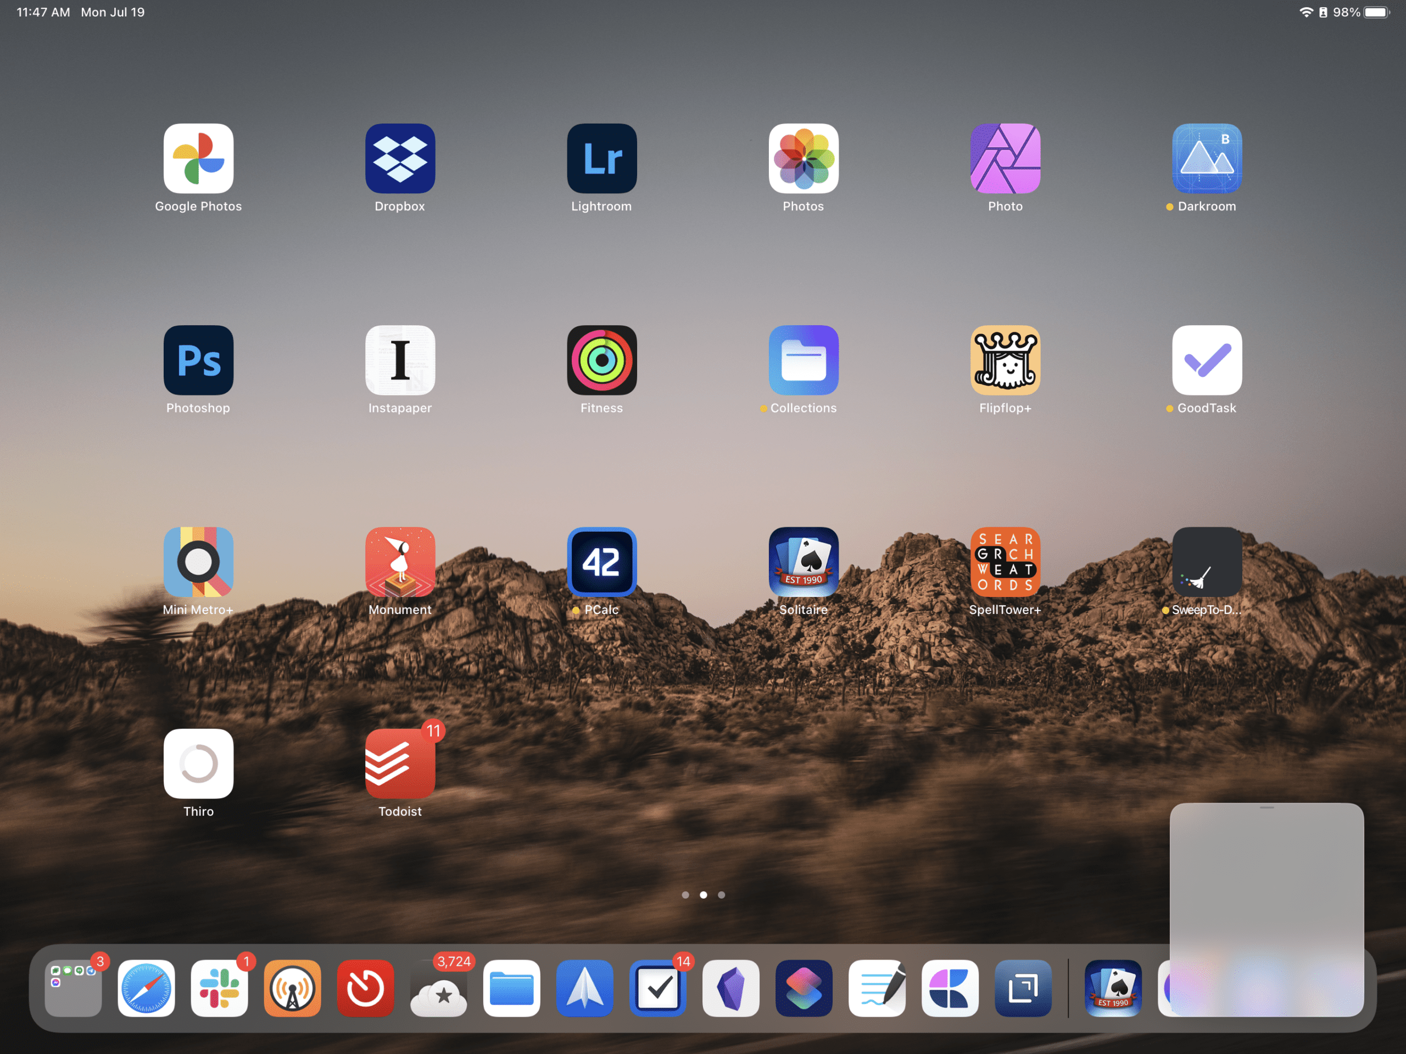Viewport: 1406px width, 1054px height.
Task: Launch the Flipflop+ game
Action: point(1005,360)
